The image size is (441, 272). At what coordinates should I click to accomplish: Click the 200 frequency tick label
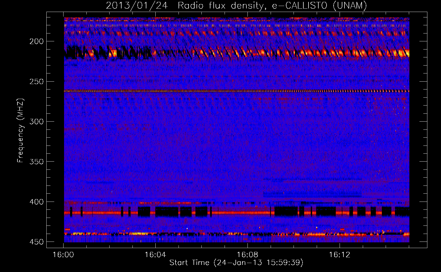pyautogui.click(x=37, y=41)
